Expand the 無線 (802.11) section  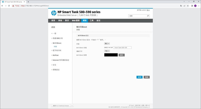57,38
